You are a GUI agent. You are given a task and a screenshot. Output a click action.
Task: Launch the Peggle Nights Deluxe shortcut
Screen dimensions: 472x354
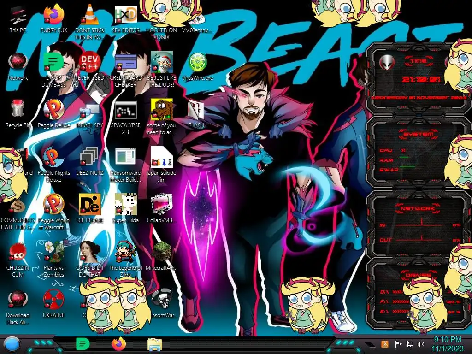53,165
